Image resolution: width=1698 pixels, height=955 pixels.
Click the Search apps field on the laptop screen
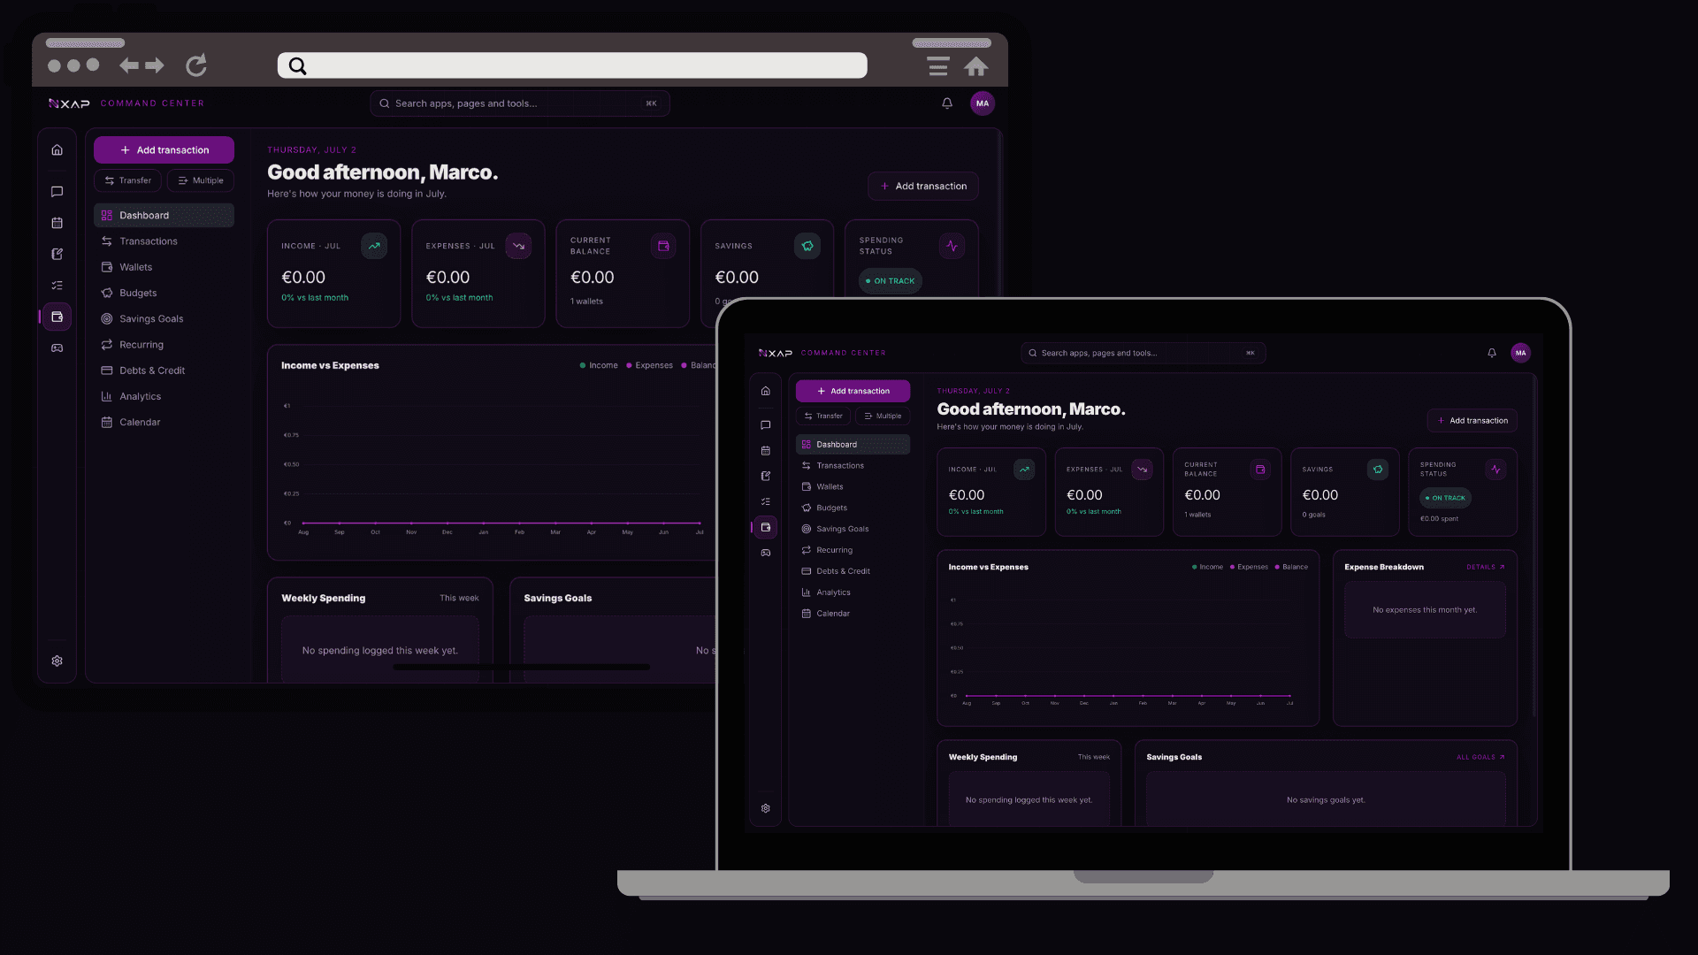click(1143, 353)
